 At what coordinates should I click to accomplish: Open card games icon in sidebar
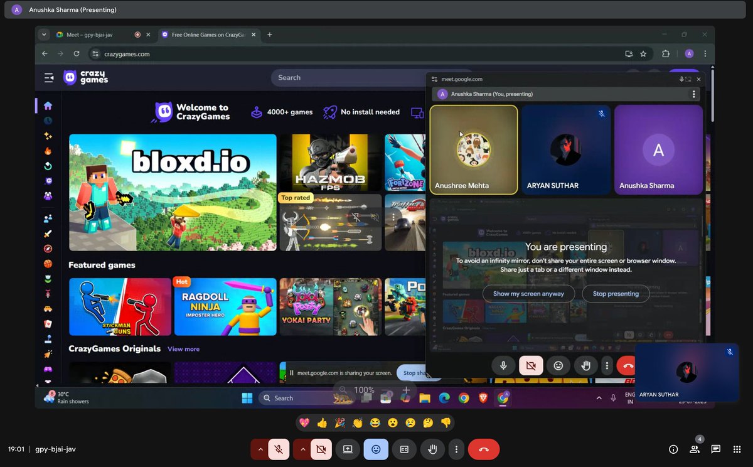click(x=48, y=324)
